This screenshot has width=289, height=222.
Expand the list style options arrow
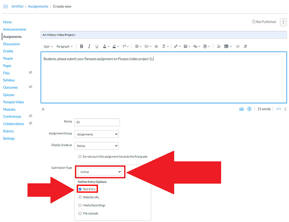coord(151,47)
